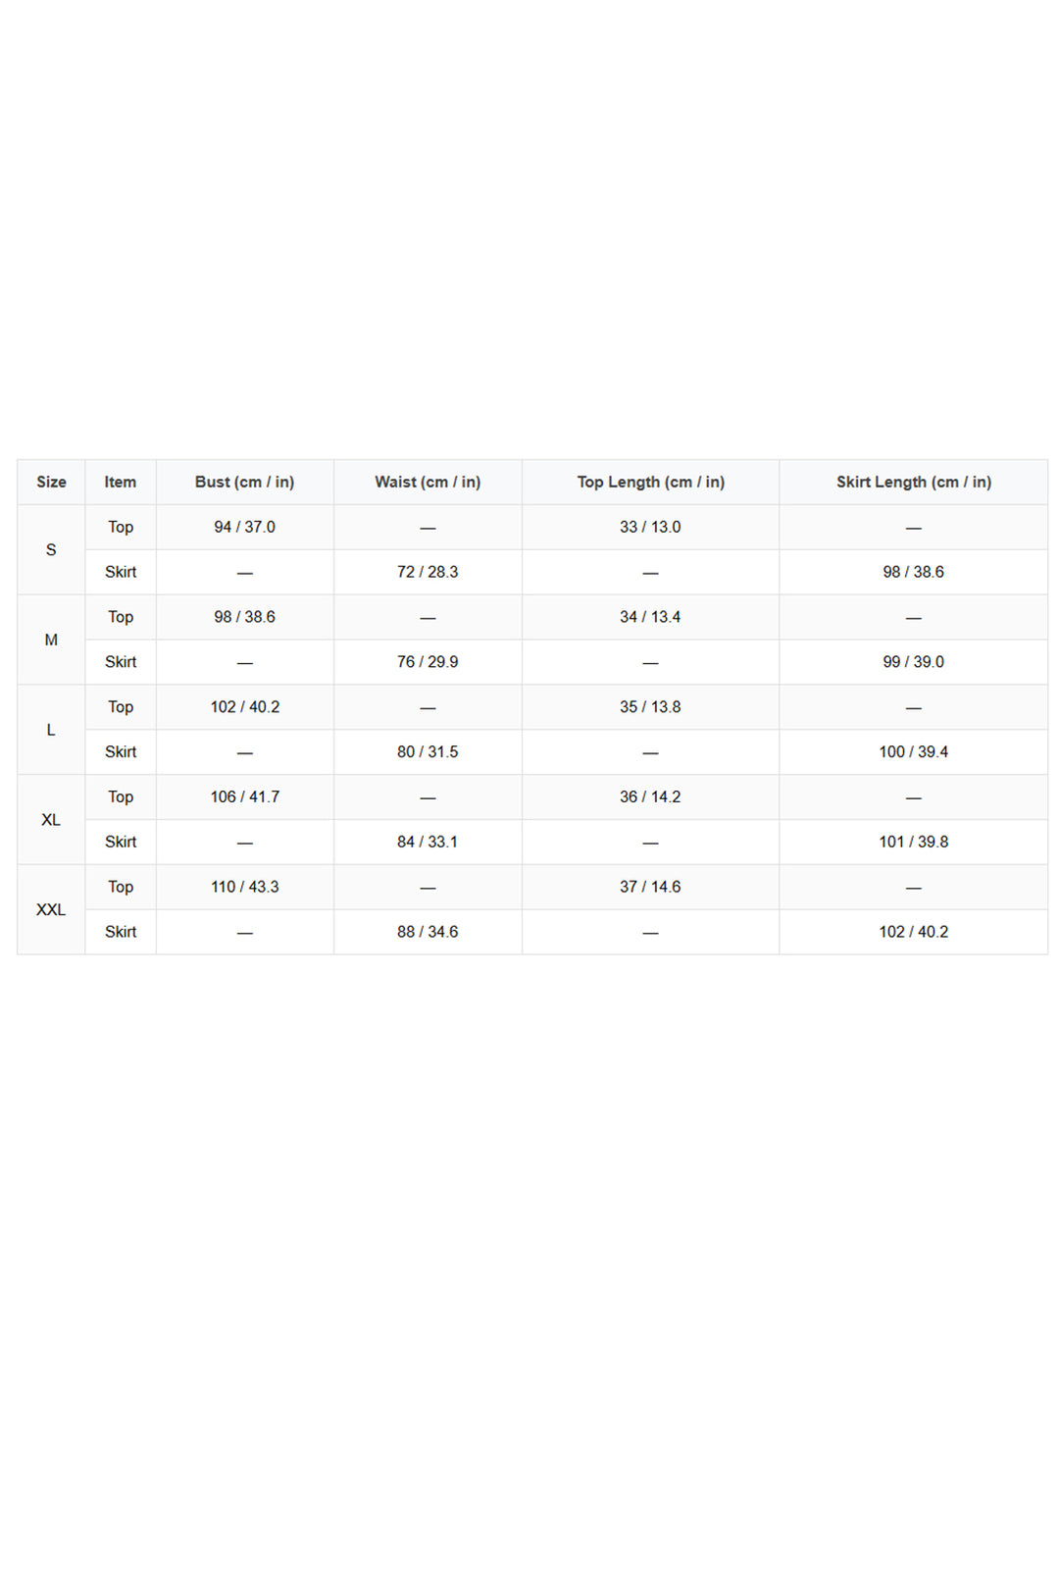Click waist value 84 / 33.1
1059x1589 pixels.
[428, 842]
